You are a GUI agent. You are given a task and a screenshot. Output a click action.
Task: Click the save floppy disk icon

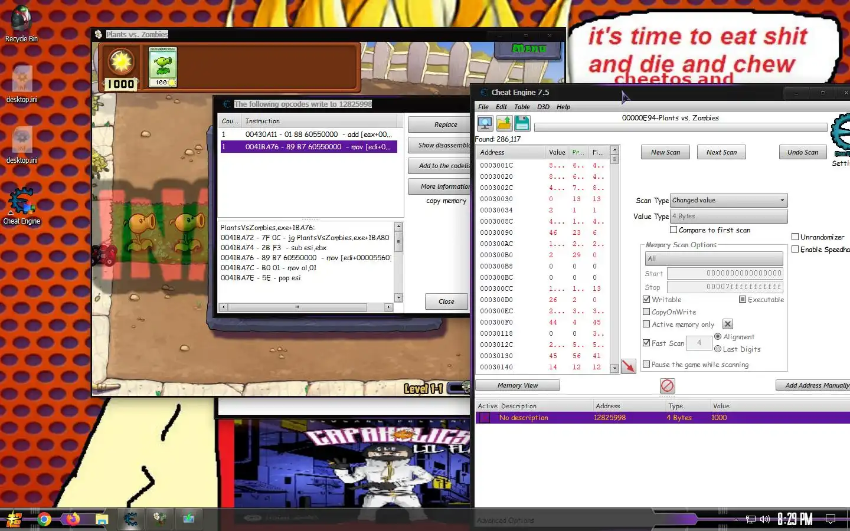point(522,123)
